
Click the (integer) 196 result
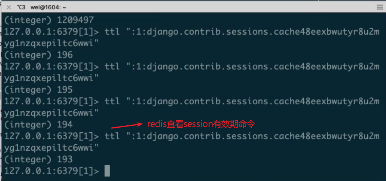point(38,55)
